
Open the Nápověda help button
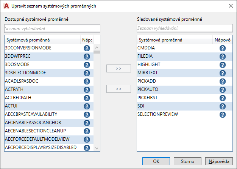tap(218, 161)
